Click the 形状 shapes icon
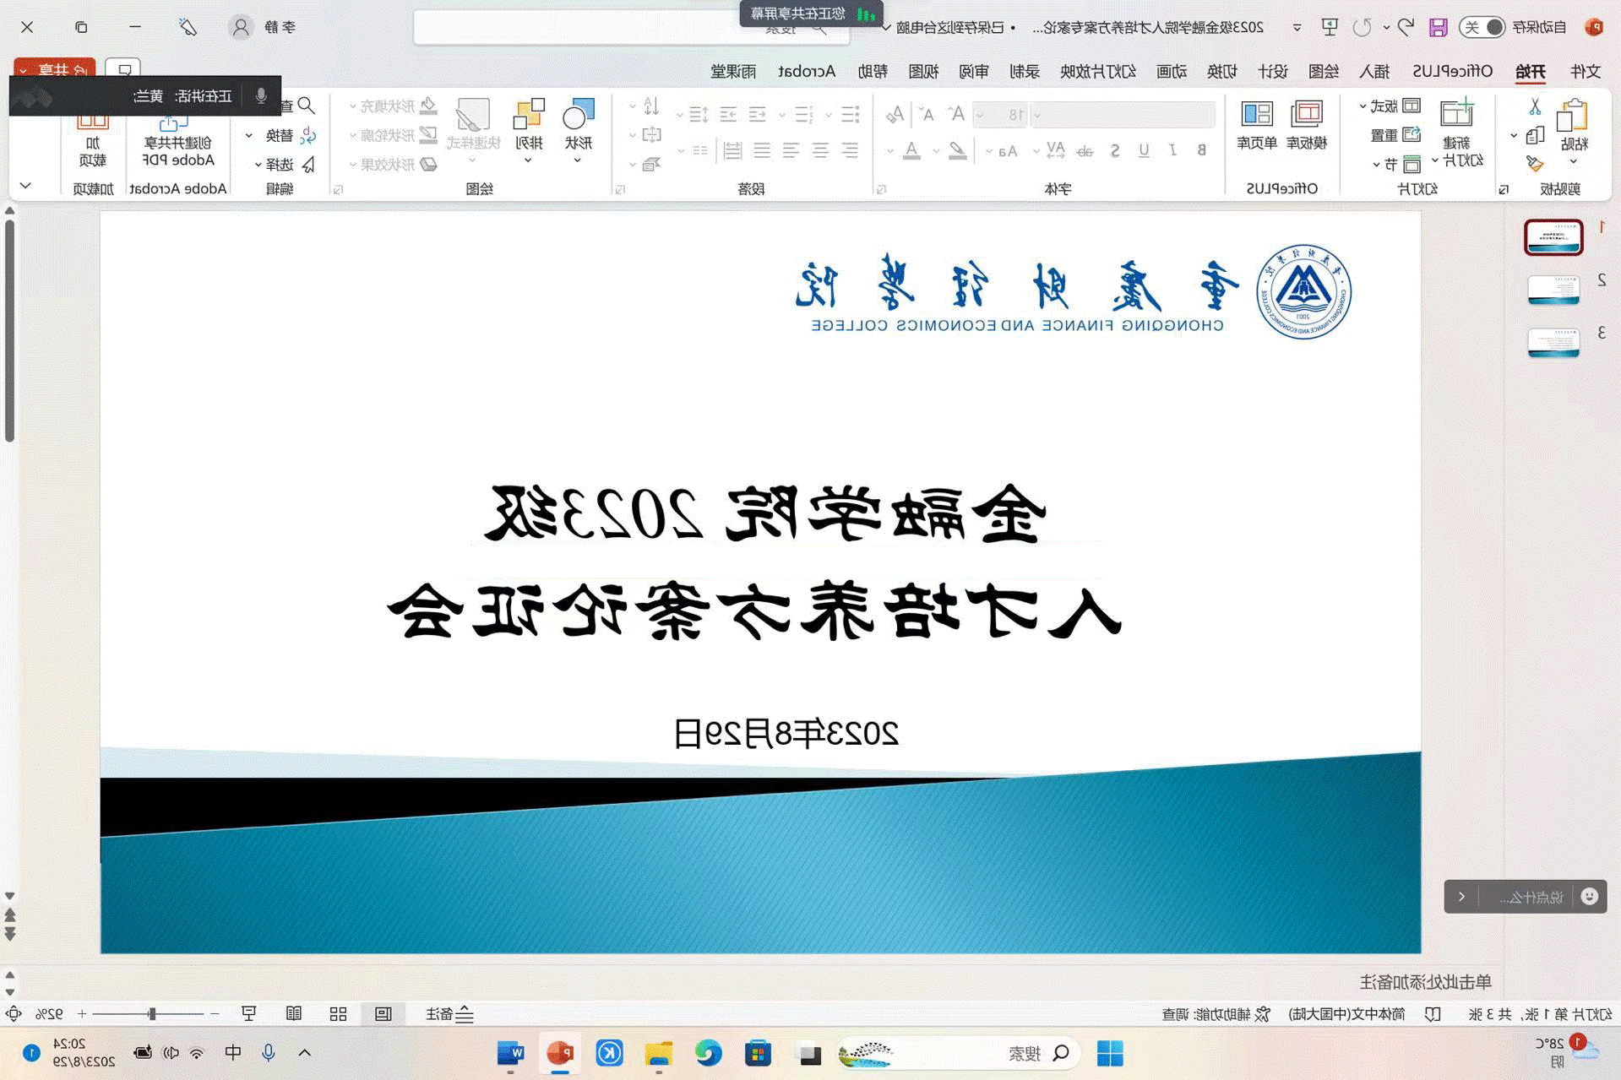Screen dimensions: 1621x1080 click(579, 124)
